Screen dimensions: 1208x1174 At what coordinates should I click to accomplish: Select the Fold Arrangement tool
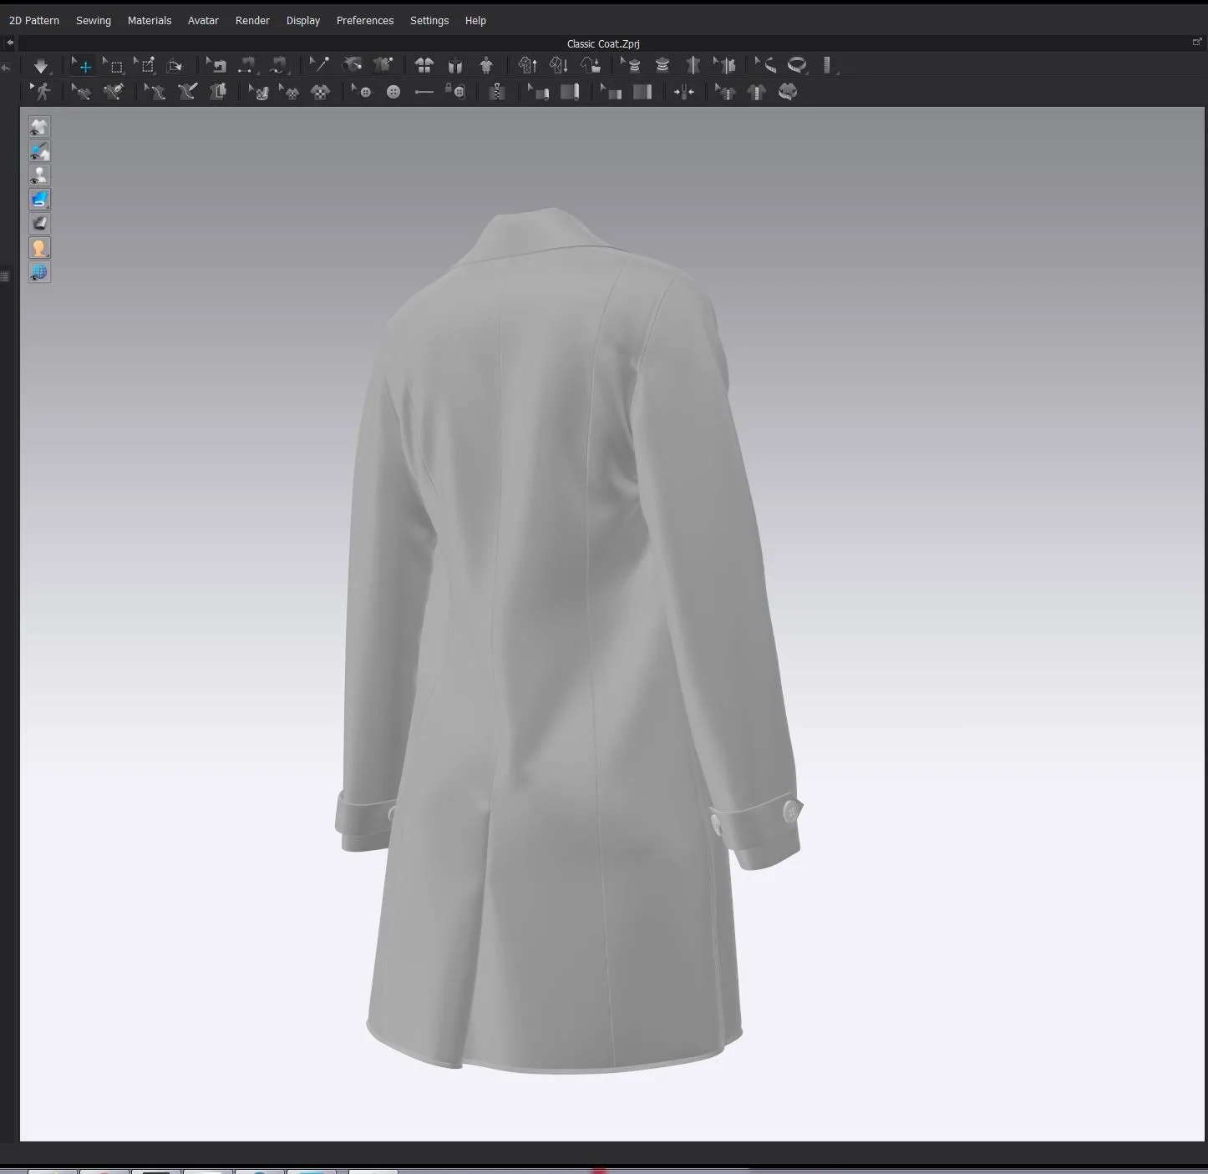(175, 66)
